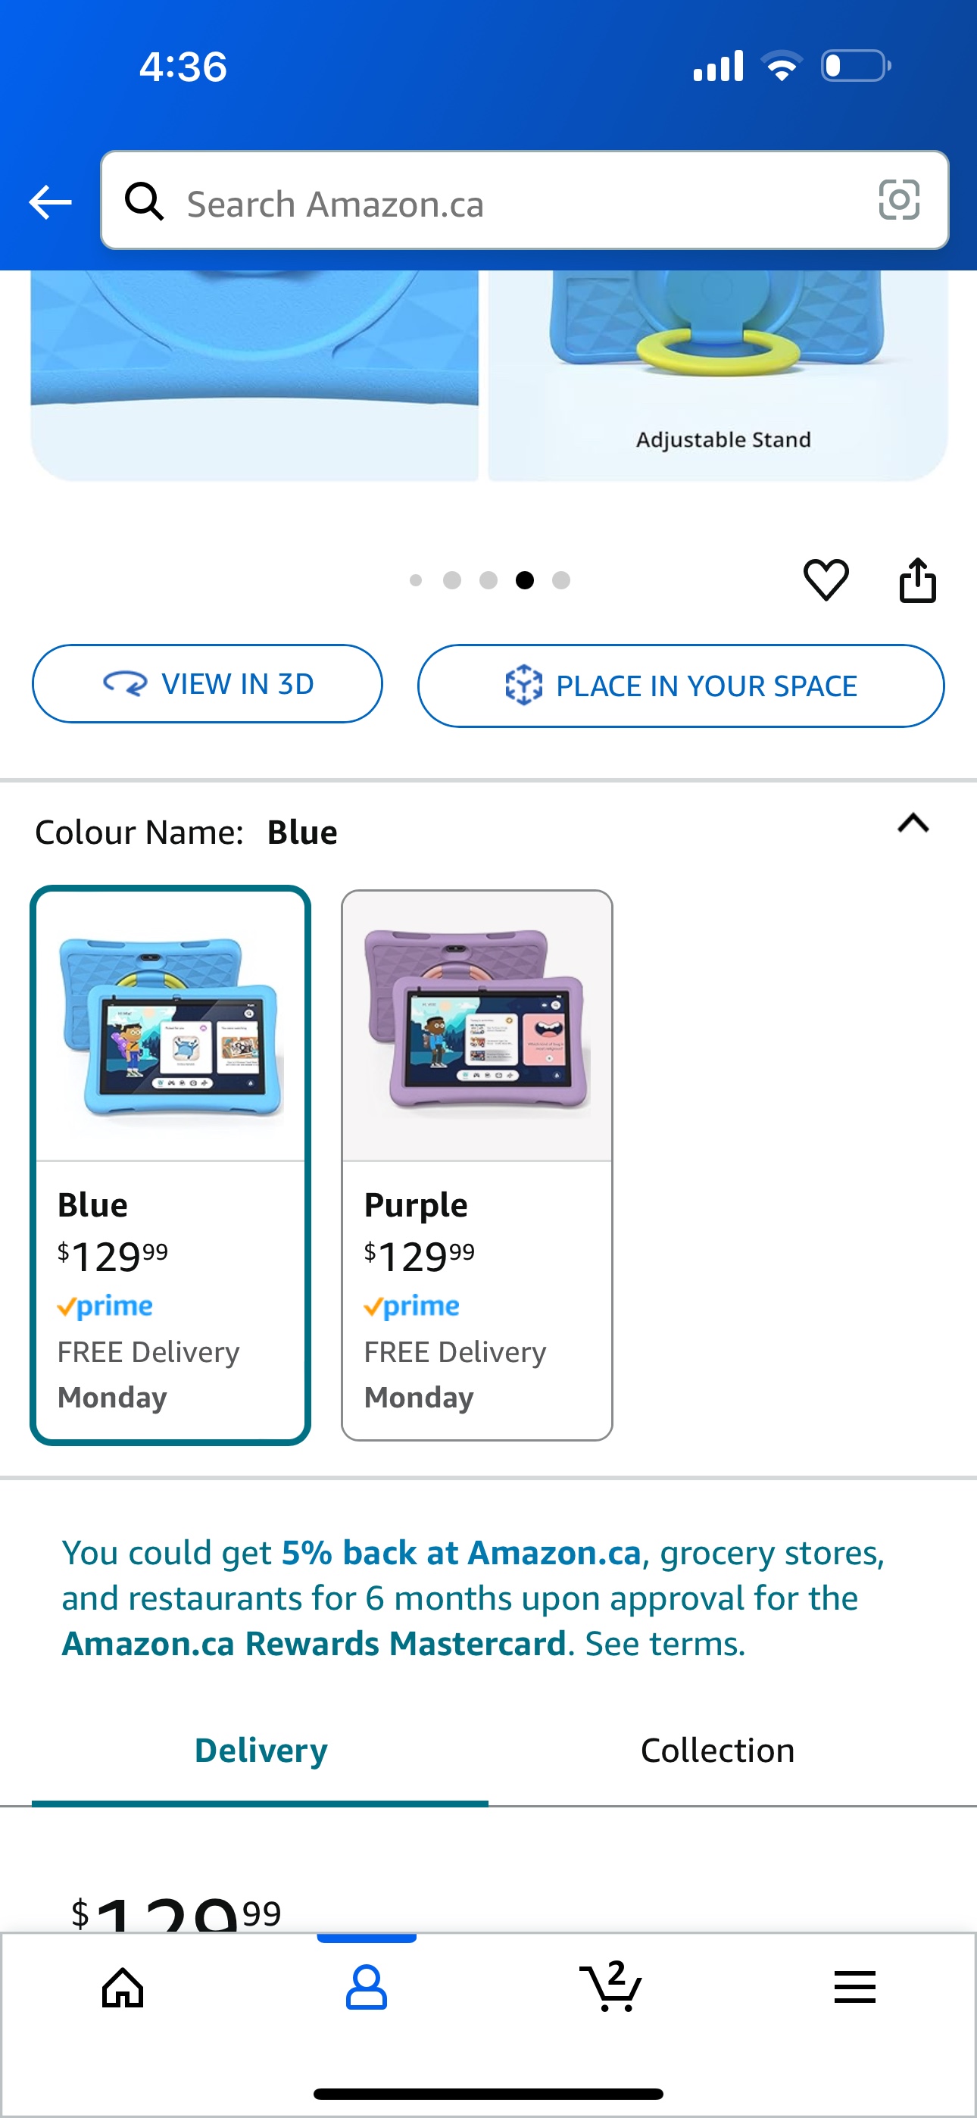Tap the magnifying glass search icon
Screen dimensions: 977x2118
(144, 201)
